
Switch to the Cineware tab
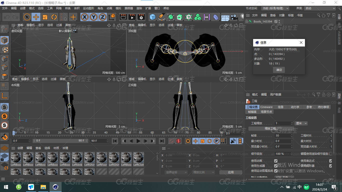point(266,107)
